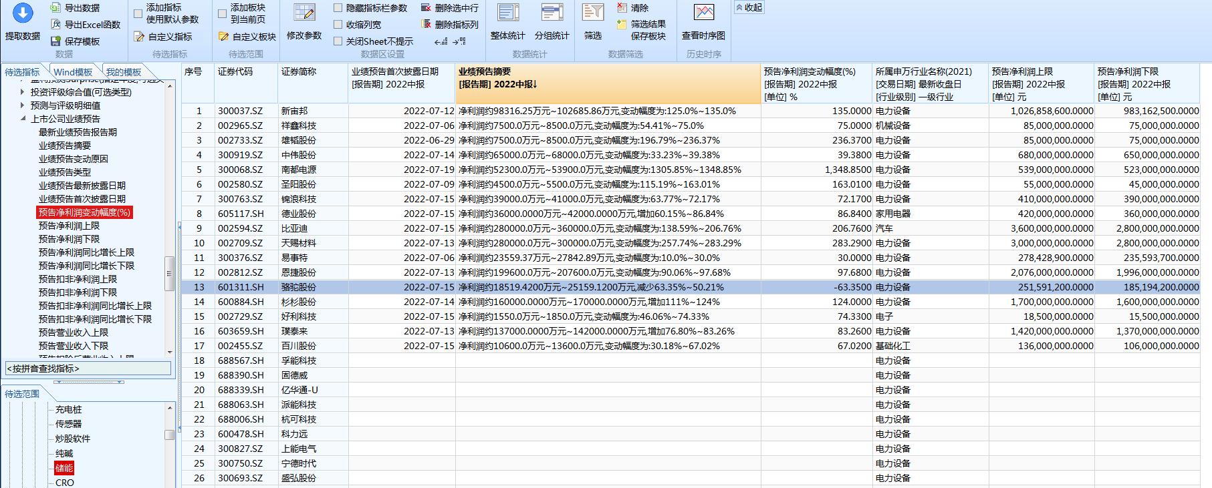
Task: Select 最新业绩预告报告期 indicator
Action: (x=78, y=132)
